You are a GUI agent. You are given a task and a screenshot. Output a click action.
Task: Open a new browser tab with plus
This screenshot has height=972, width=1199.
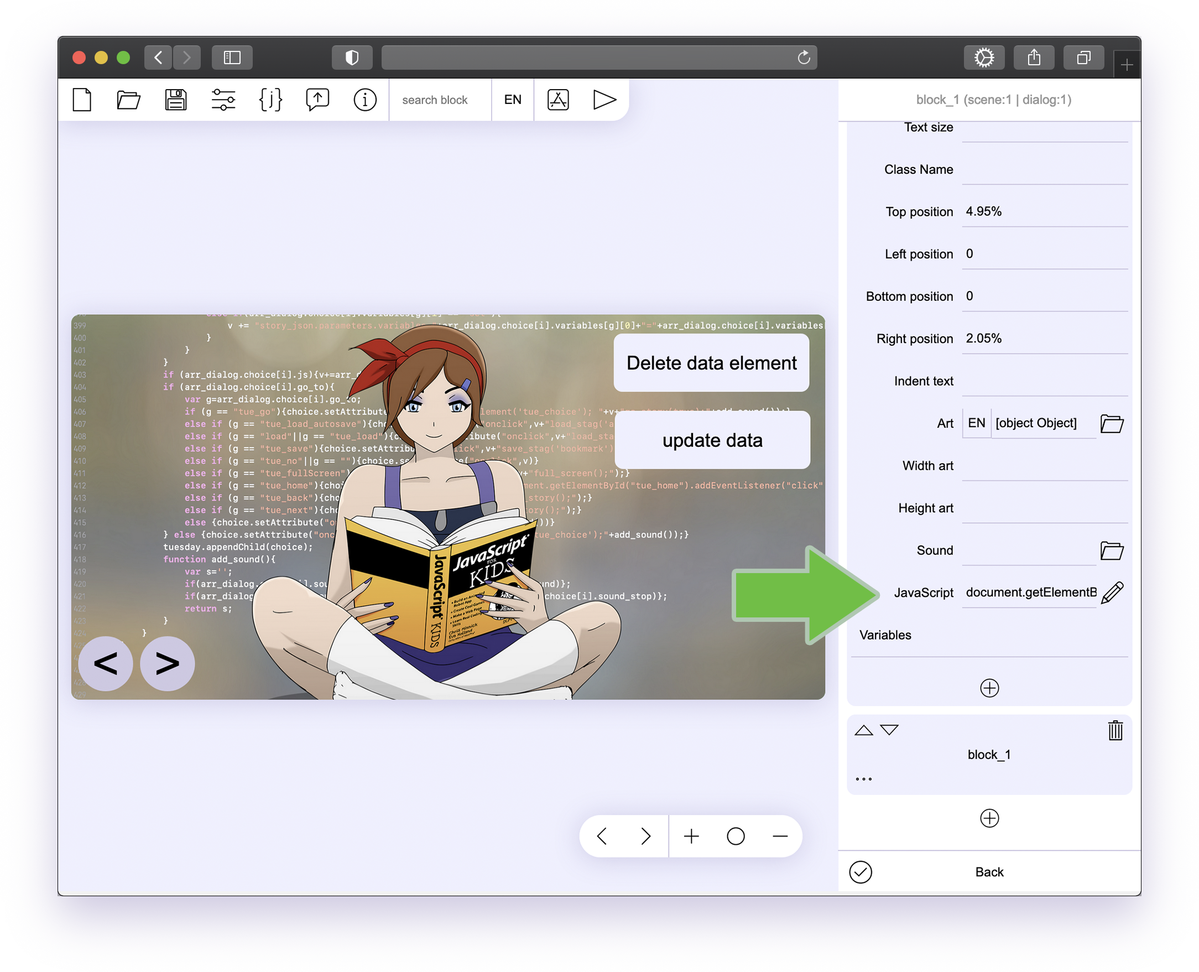pyautogui.click(x=1127, y=65)
